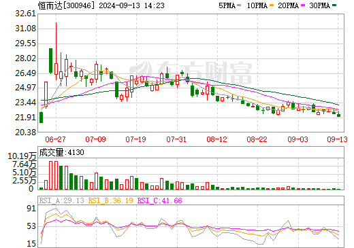Click the 21.91 price axis label

[x=26, y=118]
